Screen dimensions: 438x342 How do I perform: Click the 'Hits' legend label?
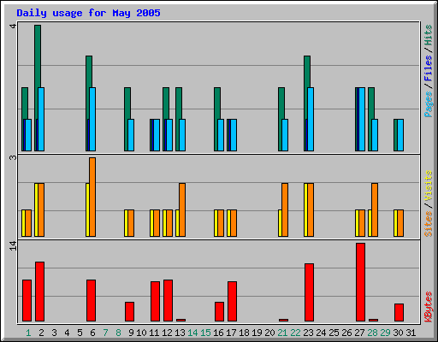coord(428,35)
